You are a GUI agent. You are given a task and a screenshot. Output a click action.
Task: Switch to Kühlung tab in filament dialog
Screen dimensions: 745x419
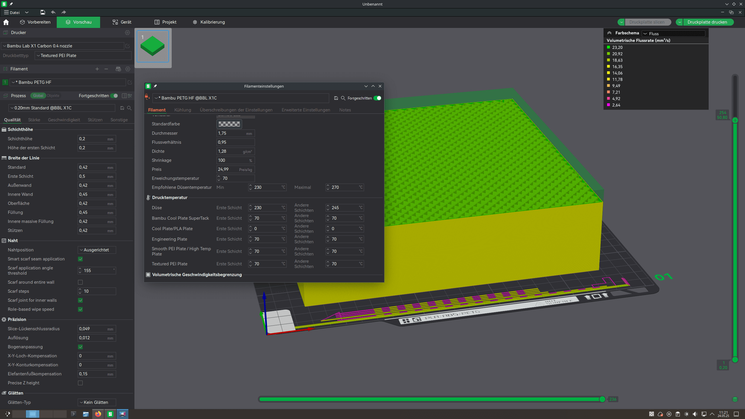pos(182,110)
